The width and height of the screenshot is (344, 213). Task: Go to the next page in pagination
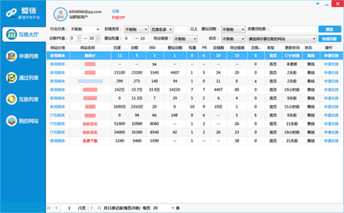(92, 208)
